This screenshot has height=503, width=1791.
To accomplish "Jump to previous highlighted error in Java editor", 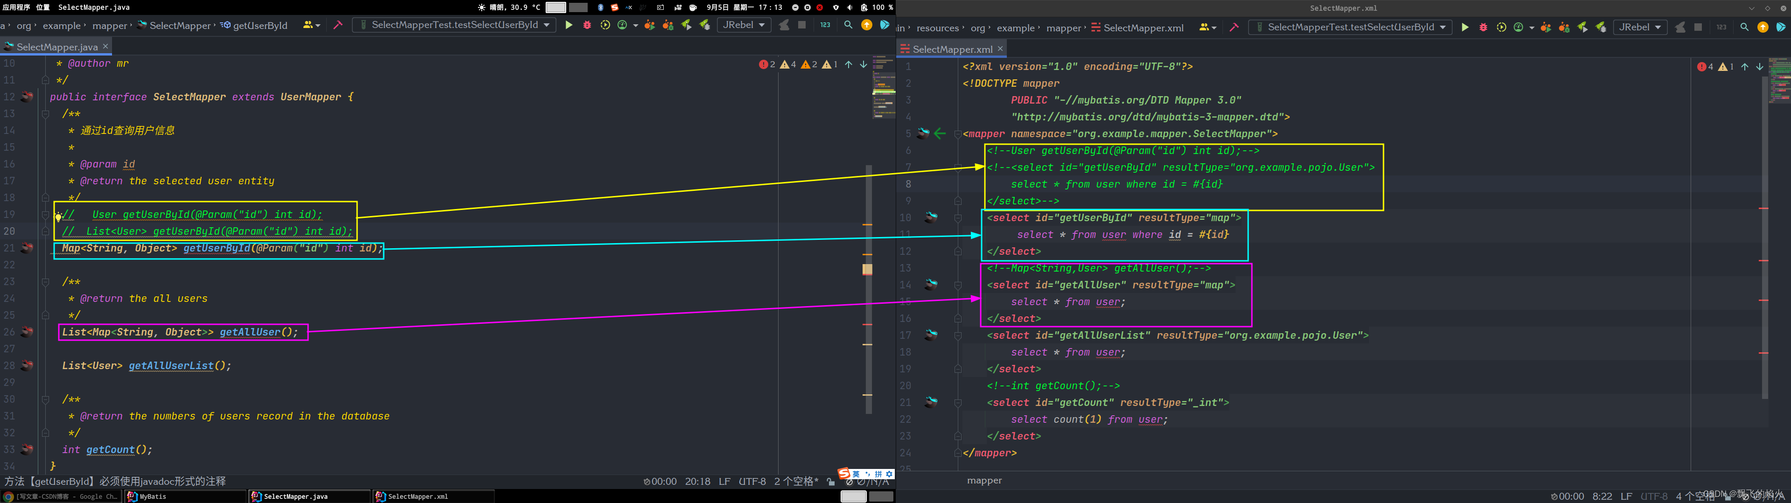I will (x=848, y=64).
